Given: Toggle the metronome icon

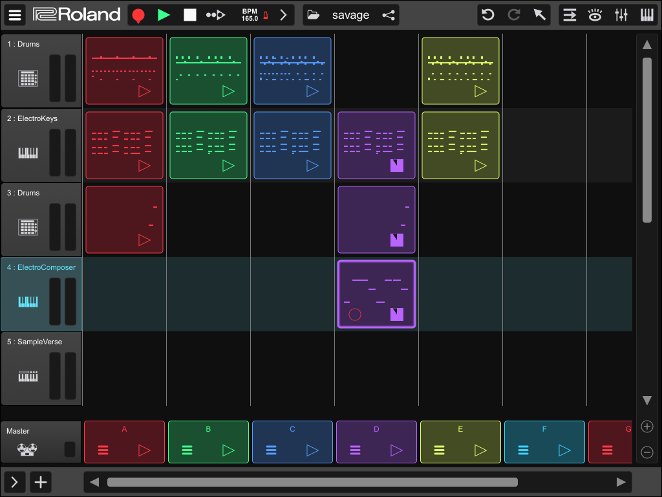Looking at the screenshot, I should (266, 16).
